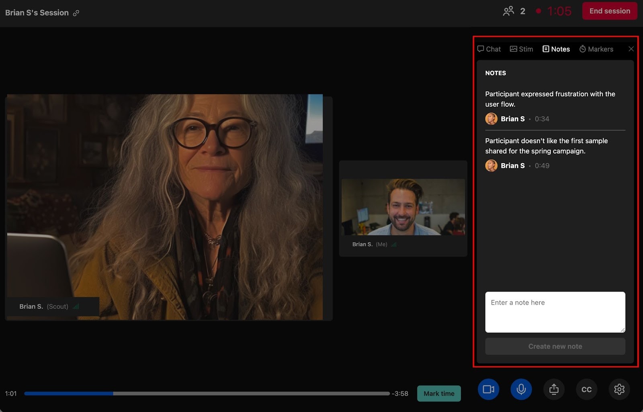The width and height of the screenshot is (643, 412).
Task: Click the share screen icon
Action: (x=554, y=389)
